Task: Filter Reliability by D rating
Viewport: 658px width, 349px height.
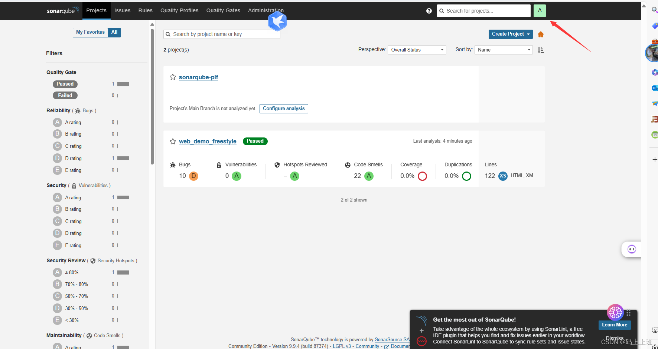Action: (x=91, y=158)
